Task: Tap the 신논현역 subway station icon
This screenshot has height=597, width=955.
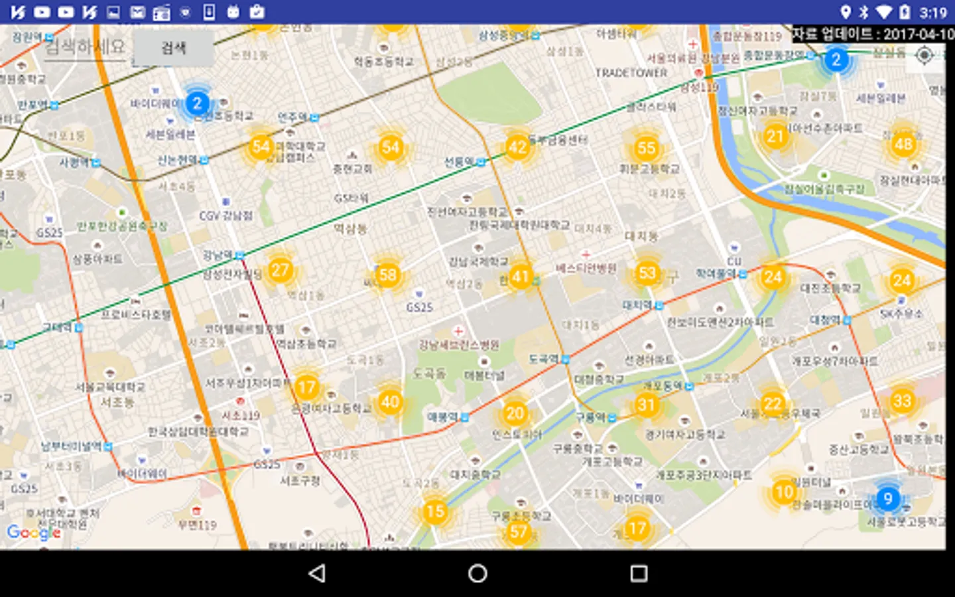Action: coord(204,160)
